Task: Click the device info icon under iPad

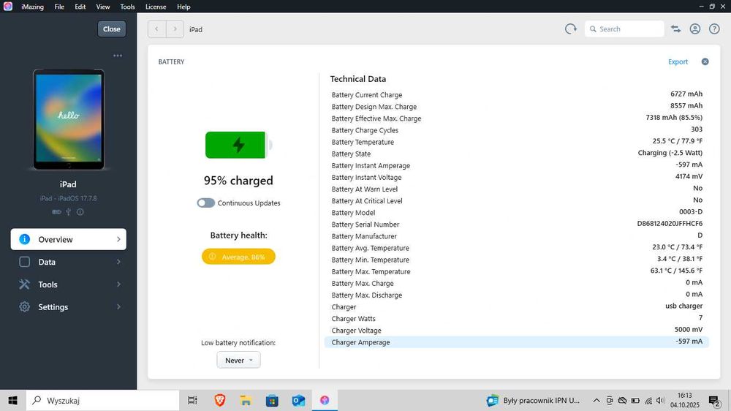Action: point(80,212)
